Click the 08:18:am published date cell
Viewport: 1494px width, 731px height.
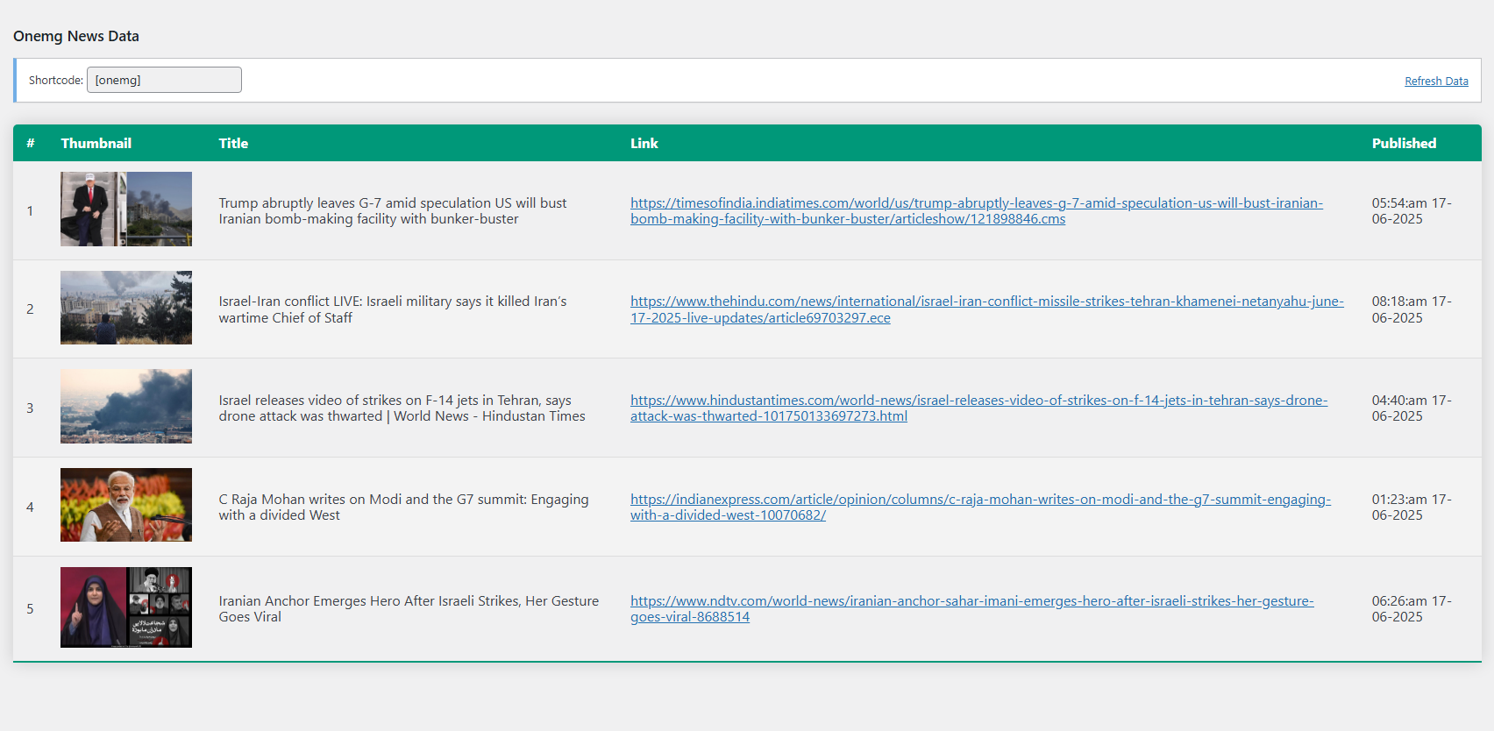(1411, 309)
